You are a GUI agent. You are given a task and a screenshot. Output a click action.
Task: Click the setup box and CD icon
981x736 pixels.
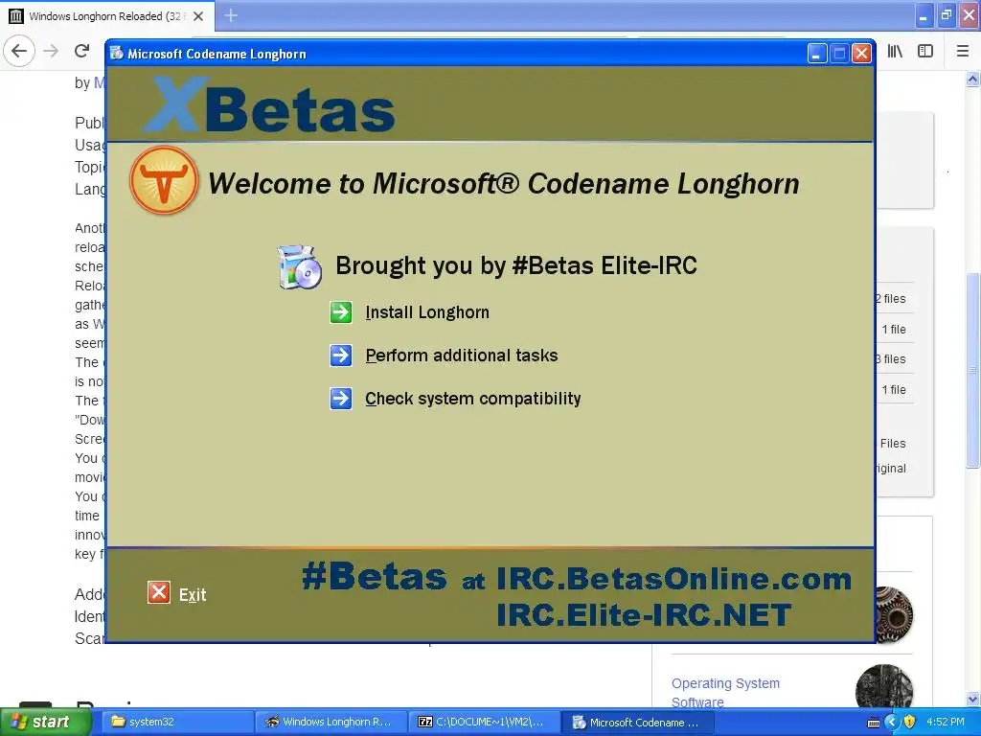pos(300,267)
